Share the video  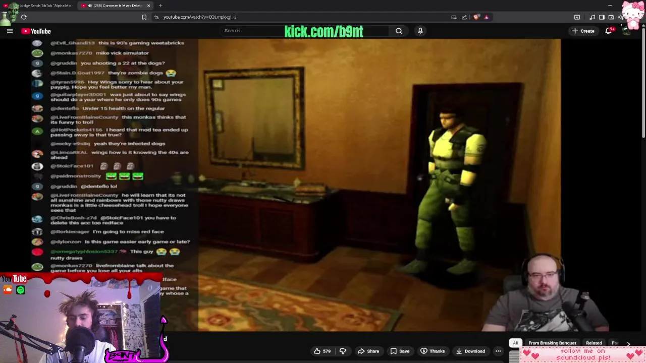click(x=368, y=351)
